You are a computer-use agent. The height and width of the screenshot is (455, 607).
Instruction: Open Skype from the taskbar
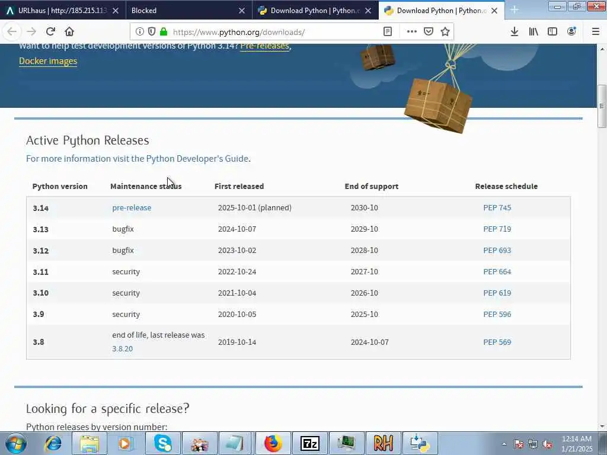coord(163,443)
